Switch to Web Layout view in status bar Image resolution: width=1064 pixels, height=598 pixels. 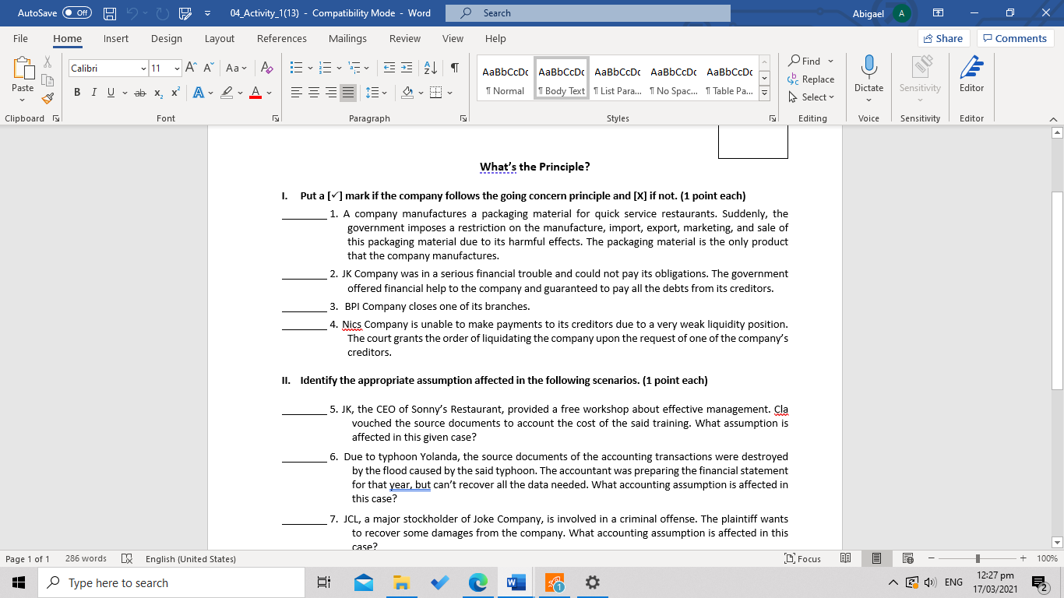(907, 558)
